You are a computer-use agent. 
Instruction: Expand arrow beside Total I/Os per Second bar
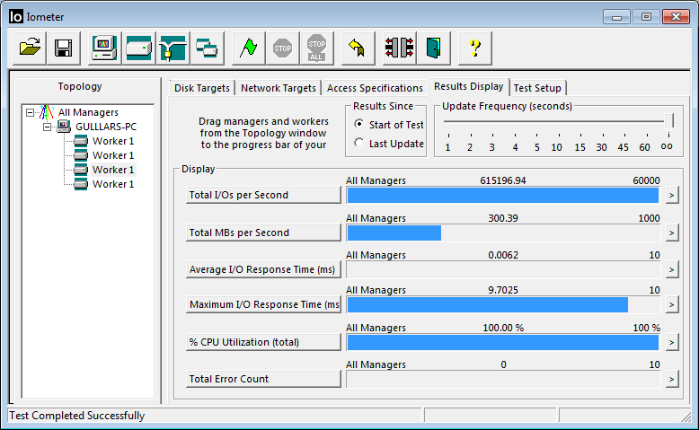[670, 196]
